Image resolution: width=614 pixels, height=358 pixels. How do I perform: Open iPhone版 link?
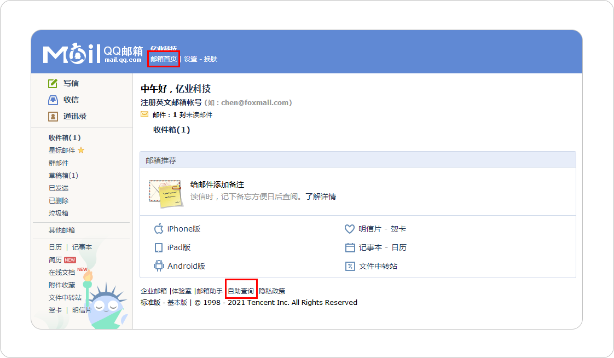click(x=184, y=229)
